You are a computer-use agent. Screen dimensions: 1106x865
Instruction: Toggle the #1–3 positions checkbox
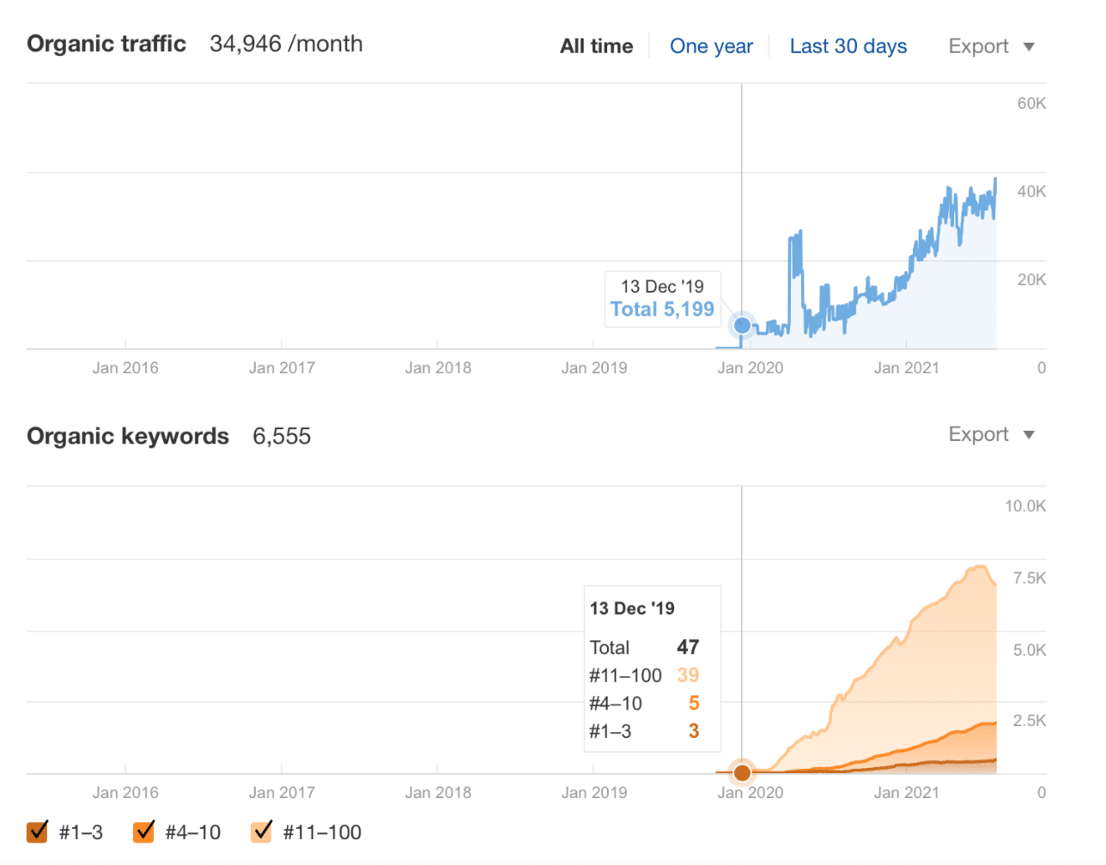tap(38, 832)
